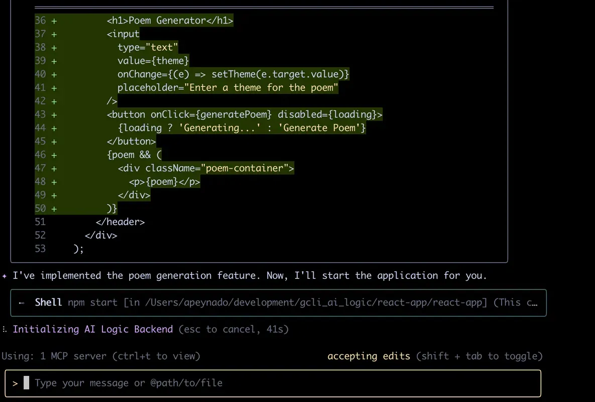
Task: Click the plus sign on diff line 50
Action: [54, 209]
